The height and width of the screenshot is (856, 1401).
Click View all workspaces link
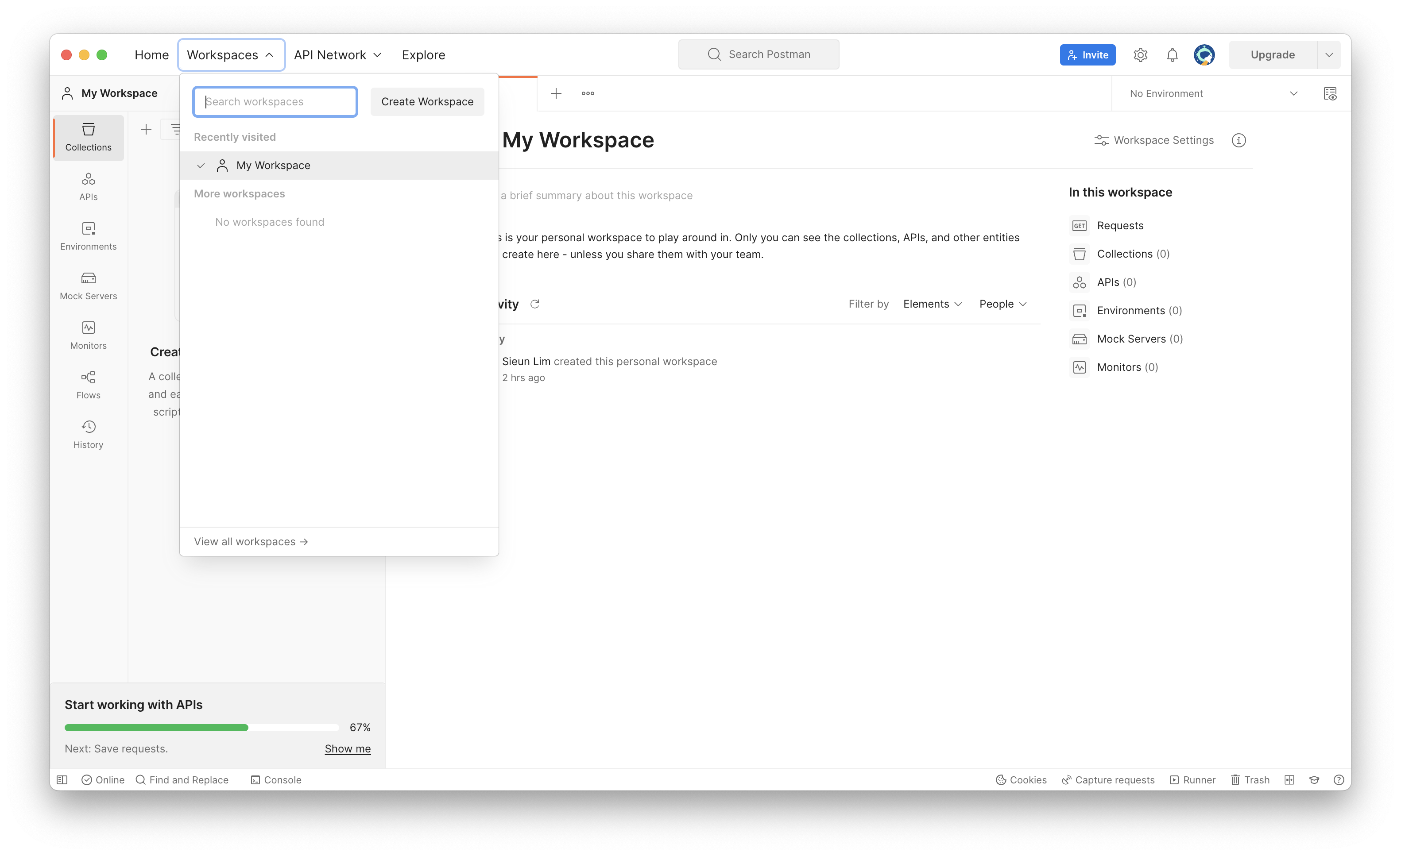[x=251, y=541]
